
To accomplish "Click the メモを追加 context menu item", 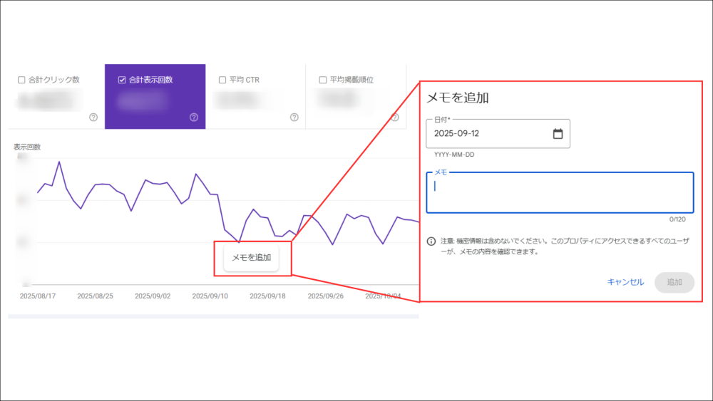I will coord(252,258).
